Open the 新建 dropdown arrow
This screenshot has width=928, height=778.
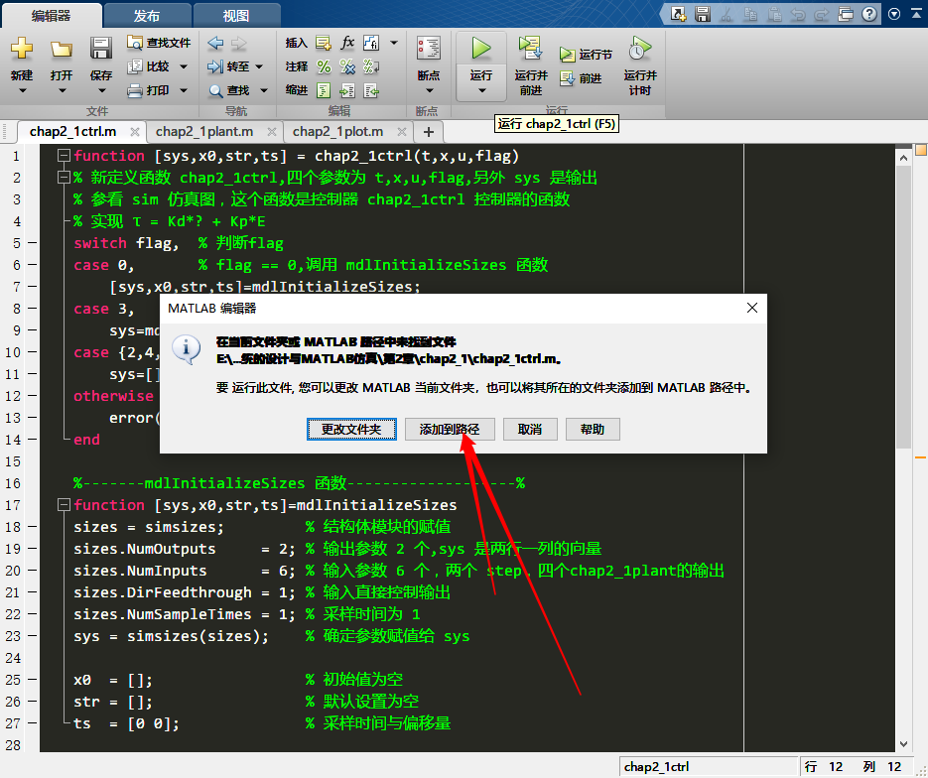pos(22,91)
